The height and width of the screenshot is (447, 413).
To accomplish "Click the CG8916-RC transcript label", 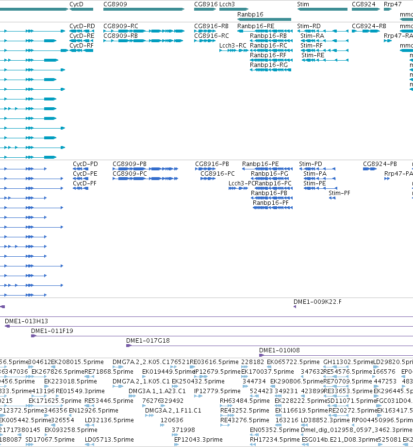I will pos(212,36).
